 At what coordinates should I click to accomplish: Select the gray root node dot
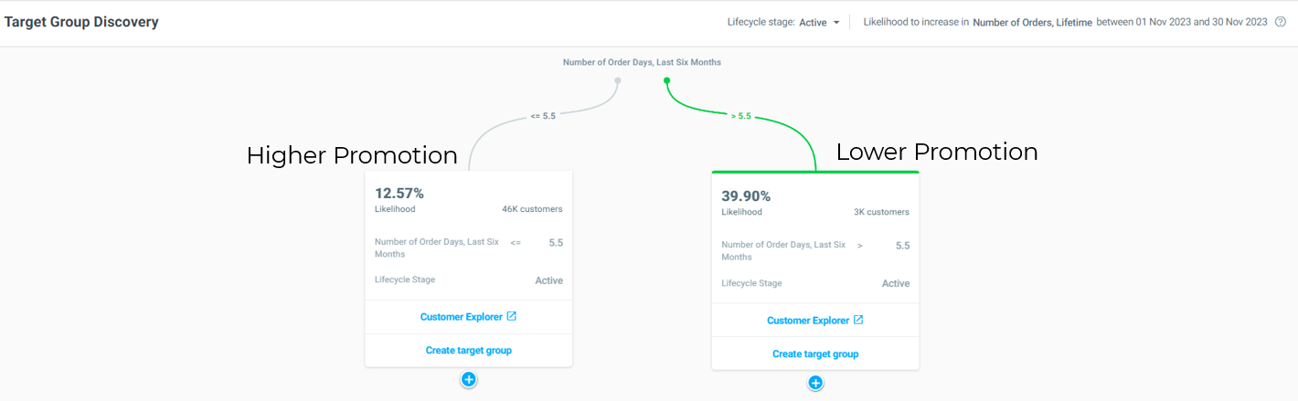[618, 80]
